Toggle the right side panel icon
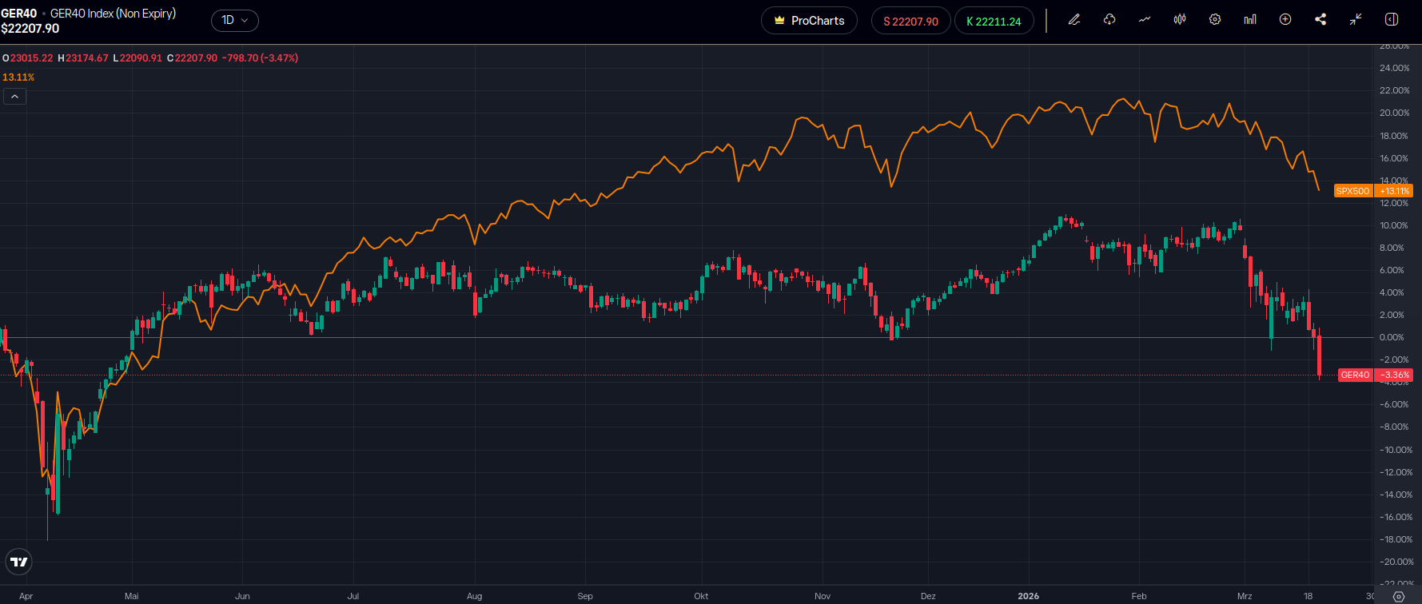1422x604 pixels. click(x=1391, y=20)
